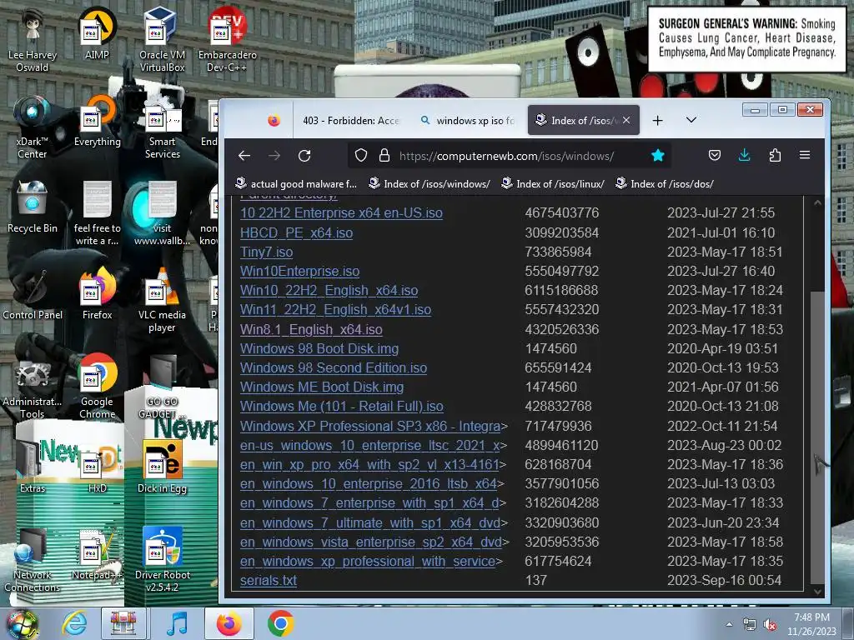Click the muted volume tray icon
This screenshot has width=854, height=640.
tap(770, 625)
